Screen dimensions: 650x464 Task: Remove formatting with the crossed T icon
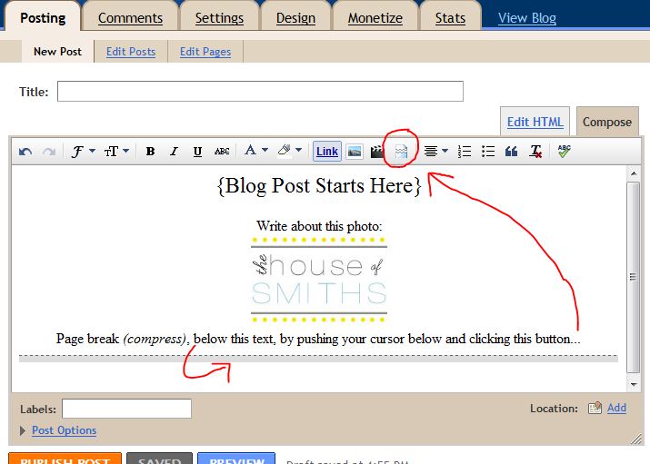pyautogui.click(x=535, y=152)
